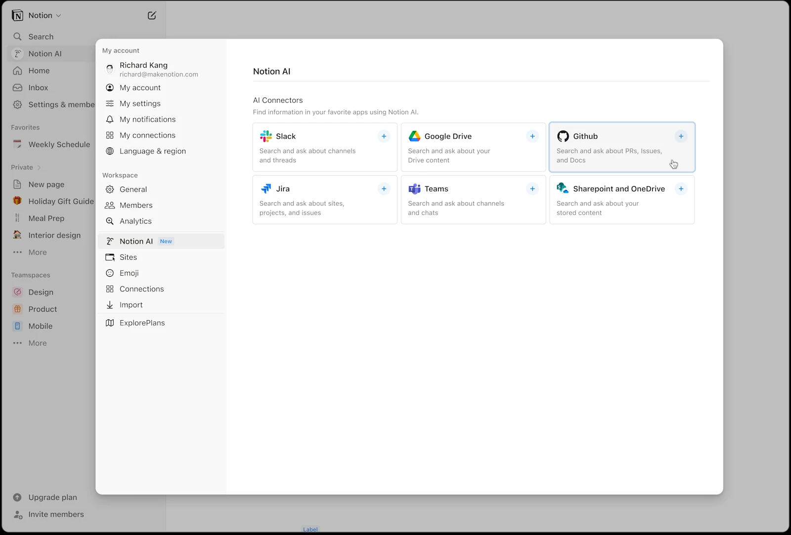Add Sharepoint and OneDrive via plus icon

tap(681, 189)
